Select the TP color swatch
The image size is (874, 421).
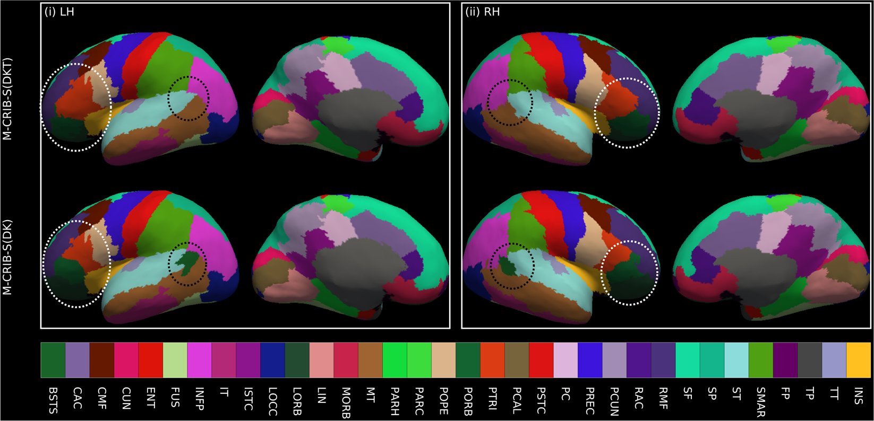click(x=810, y=360)
